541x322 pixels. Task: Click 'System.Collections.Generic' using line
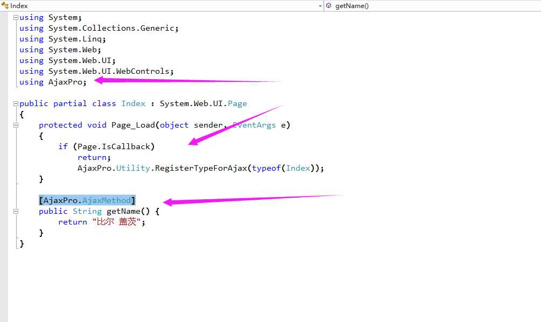coord(99,29)
